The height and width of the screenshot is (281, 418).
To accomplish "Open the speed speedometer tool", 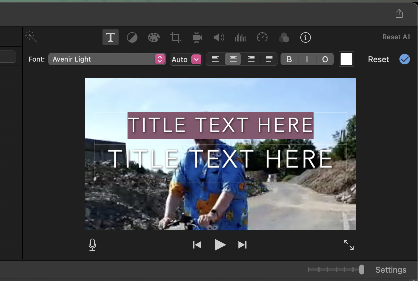I will pyautogui.click(x=262, y=37).
